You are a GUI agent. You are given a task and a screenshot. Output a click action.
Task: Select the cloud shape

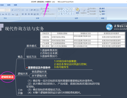click(x=59, y=14)
